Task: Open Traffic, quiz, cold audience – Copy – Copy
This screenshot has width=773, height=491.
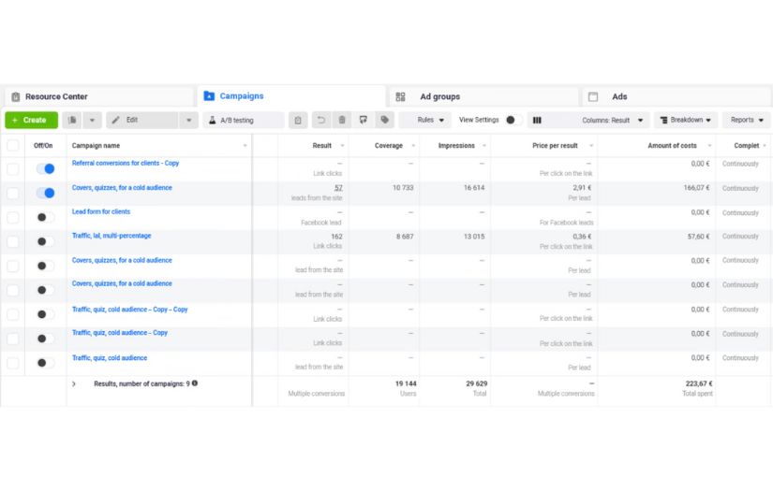Action: pos(129,310)
